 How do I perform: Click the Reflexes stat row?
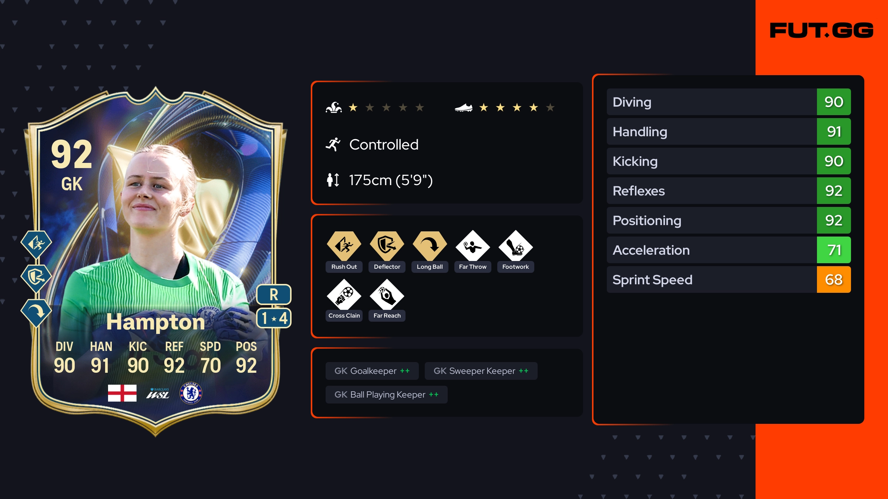point(729,191)
